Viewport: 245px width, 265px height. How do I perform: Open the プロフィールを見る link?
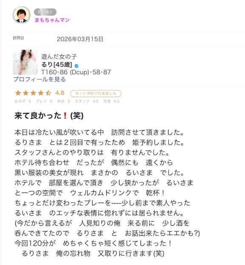(x=40, y=79)
